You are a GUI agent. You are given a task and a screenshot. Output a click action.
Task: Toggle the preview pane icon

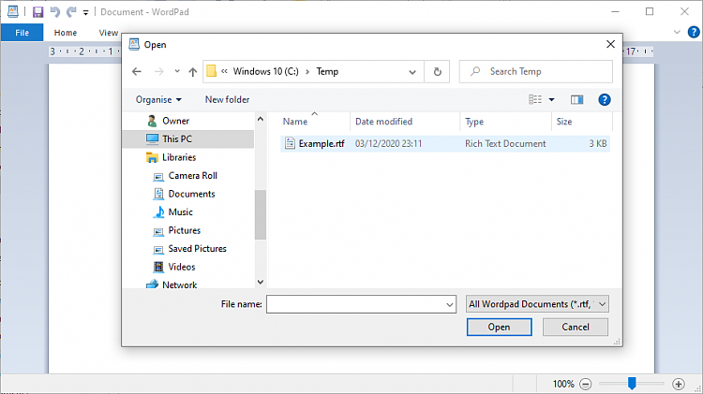tap(577, 99)
